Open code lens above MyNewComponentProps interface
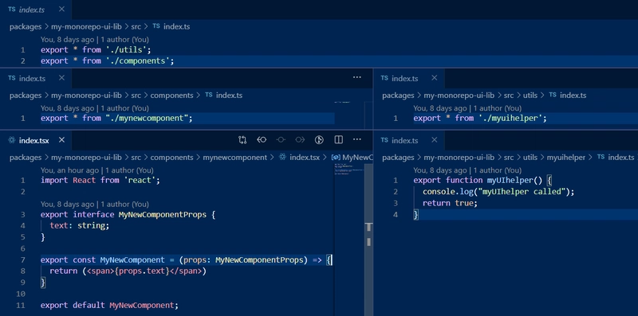638x316 pixels. click(94, 205)
